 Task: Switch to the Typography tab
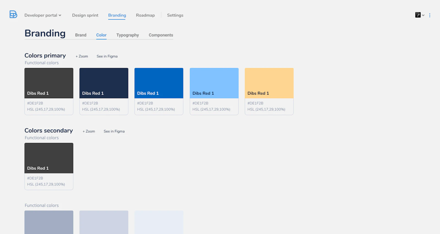[x=128, y=35]
